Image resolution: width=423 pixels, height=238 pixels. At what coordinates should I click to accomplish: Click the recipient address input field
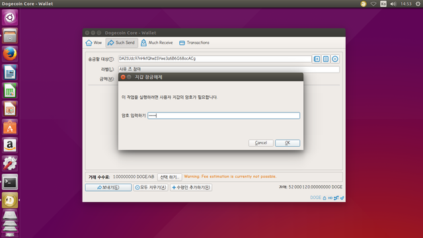coord(215,59)
